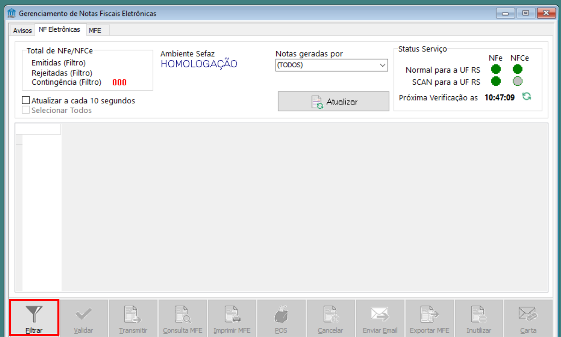The height and width of the screenshot is (337, 561).
Task: Click the app icon in title bar
Action: pyautogui.click(x=12, y=13)
